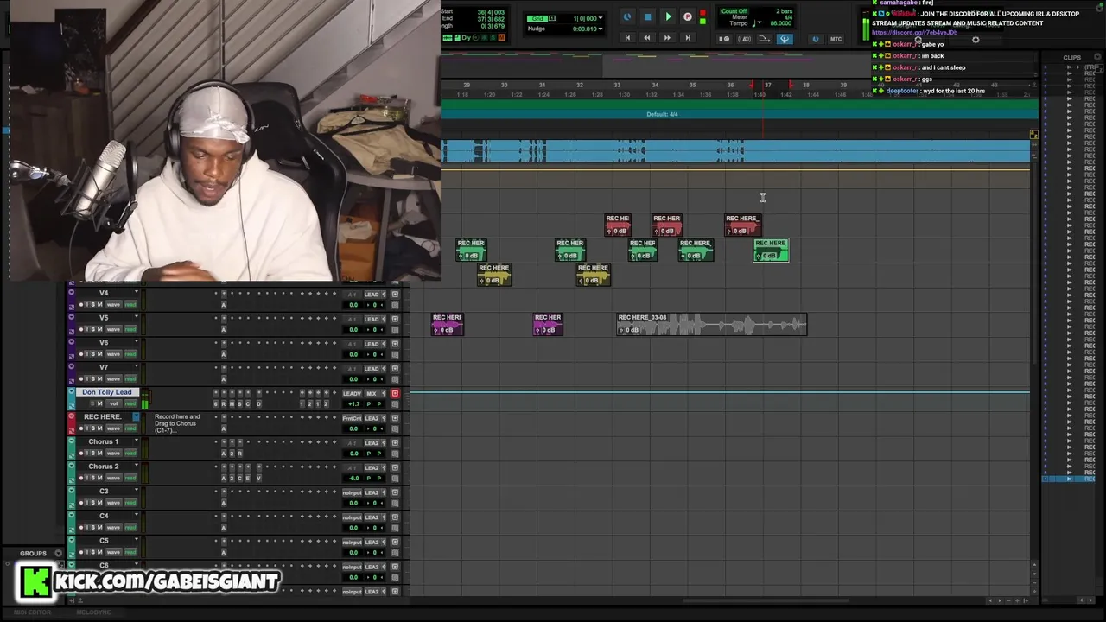Screen dimensions: 1106x622
Task: Open insert D plugin on Don Tolly Lead
Action: (x=258, y=403)
